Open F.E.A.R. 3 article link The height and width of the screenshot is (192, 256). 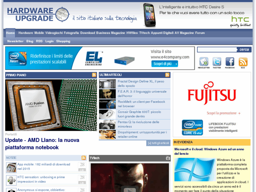[x=142, y=94]
